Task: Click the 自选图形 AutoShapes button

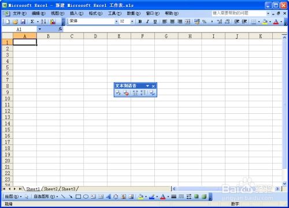Action: tap(46, 196)
